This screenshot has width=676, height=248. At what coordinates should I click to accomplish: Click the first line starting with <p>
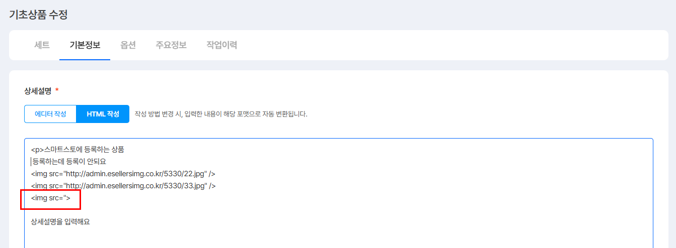click(x=77, y=150)
